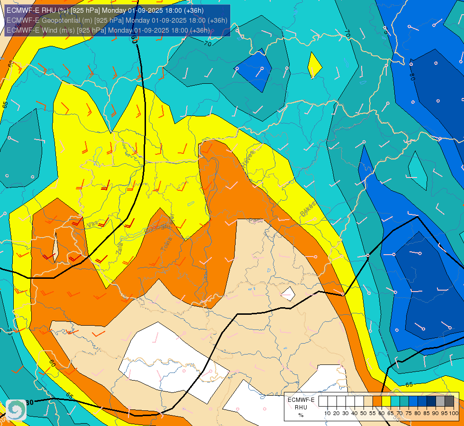Screen dimensions: 464x426
Task: Click the Zala county label on the map
Action: coord(120,248)
